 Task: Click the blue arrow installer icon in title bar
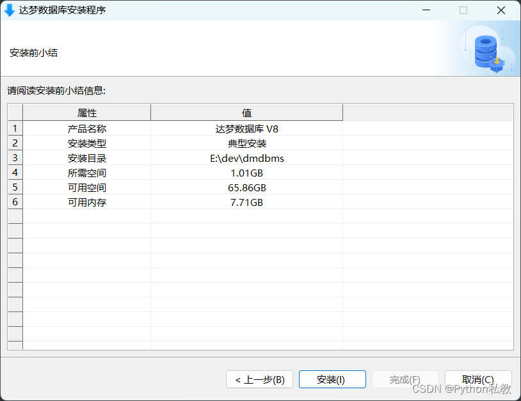pos(10,10)
